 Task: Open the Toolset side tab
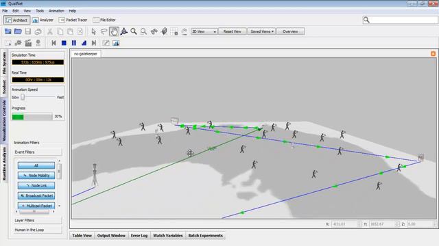(x=4, y=87)
